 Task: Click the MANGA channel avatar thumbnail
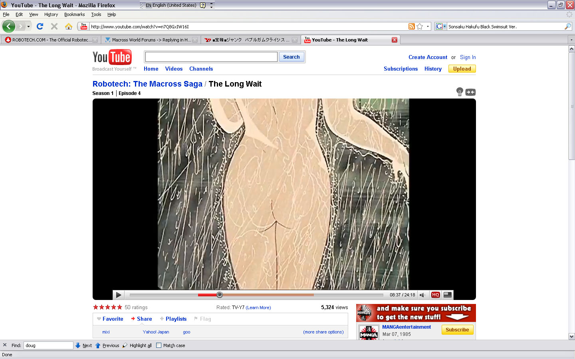[369, 333]
